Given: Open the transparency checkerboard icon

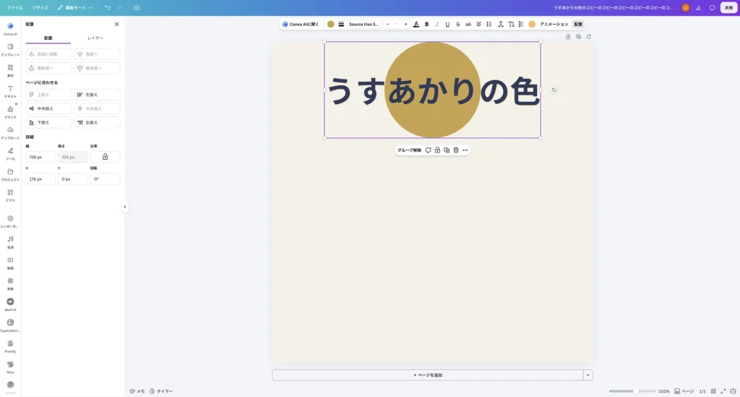Looking at the screenshot, I should point(521,24).
